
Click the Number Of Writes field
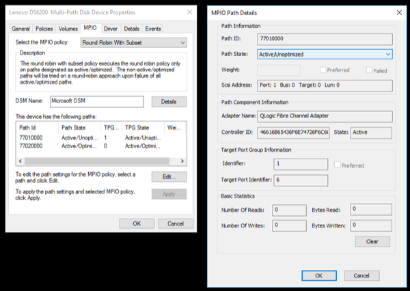tap(289, 225)
